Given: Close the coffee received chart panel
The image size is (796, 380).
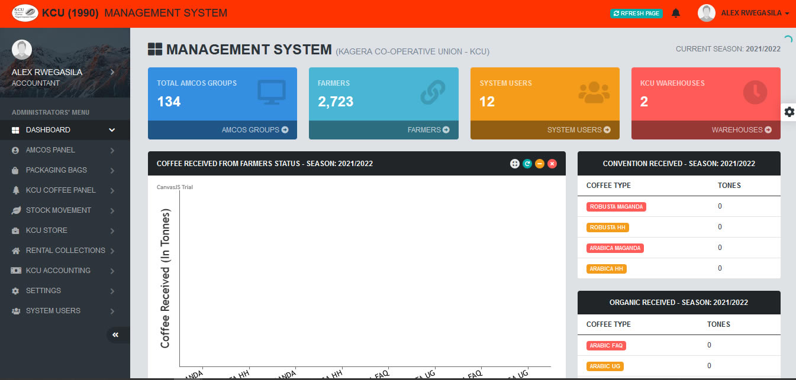Looking at the screenshot, I should pos(552,164).
